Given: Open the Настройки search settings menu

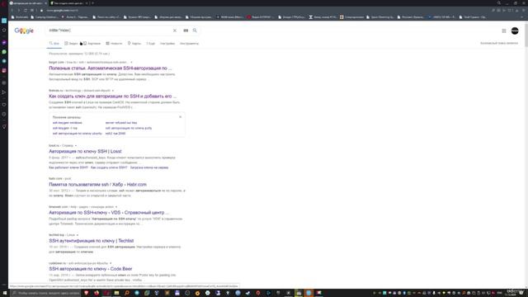Looking at the screenshot, I should coord(167,44).
